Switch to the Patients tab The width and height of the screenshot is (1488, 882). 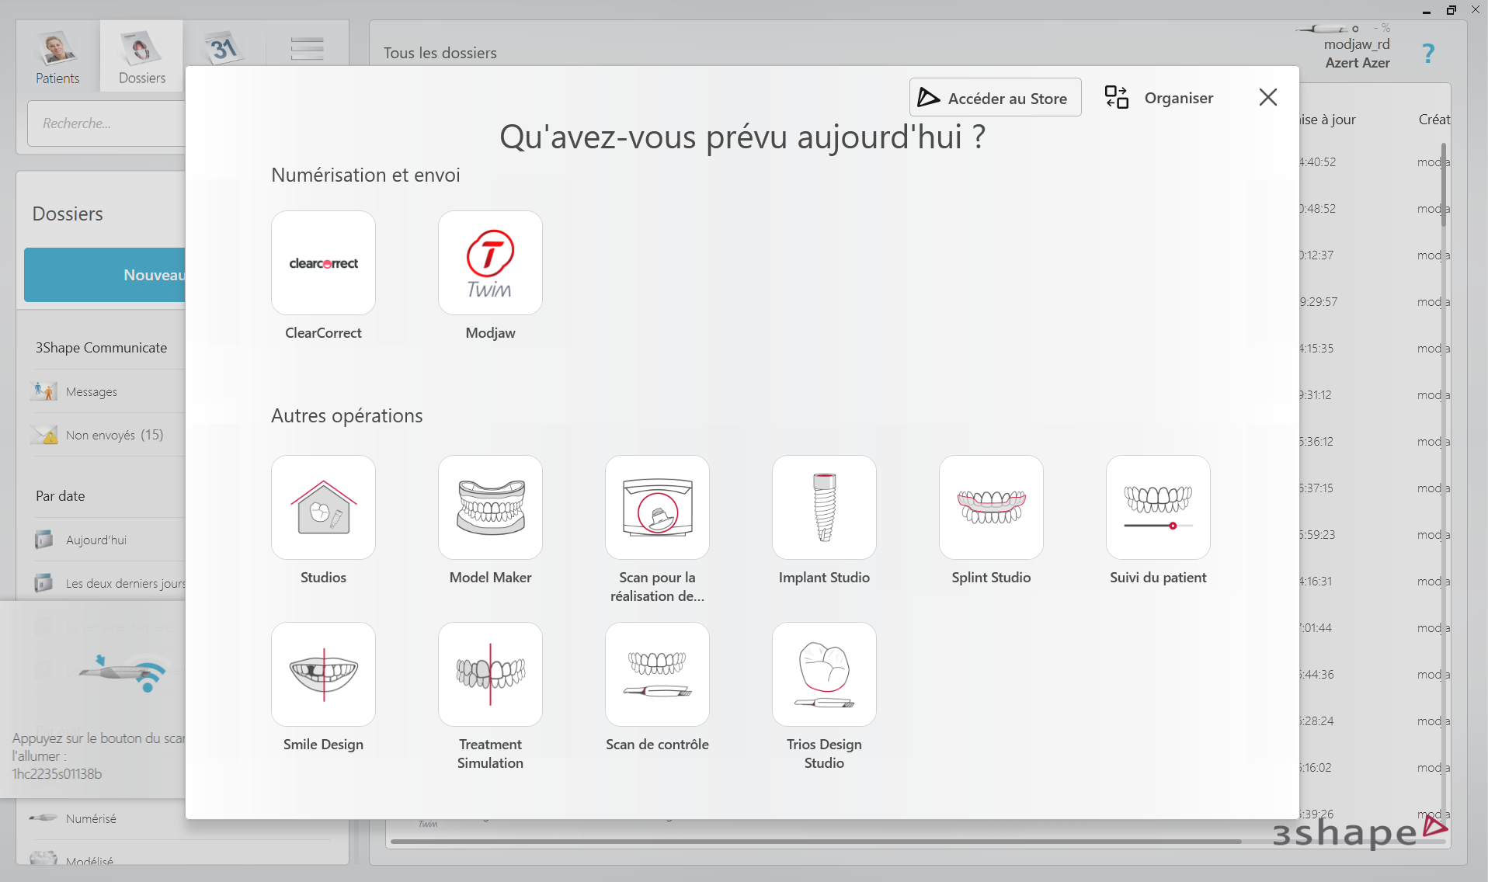(x=57, y=57)
